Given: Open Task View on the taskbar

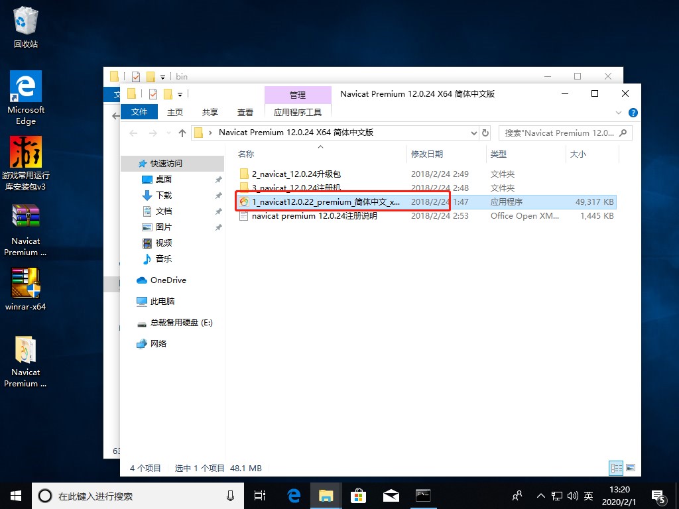Looking at the screenshot, I should point(260,496).
